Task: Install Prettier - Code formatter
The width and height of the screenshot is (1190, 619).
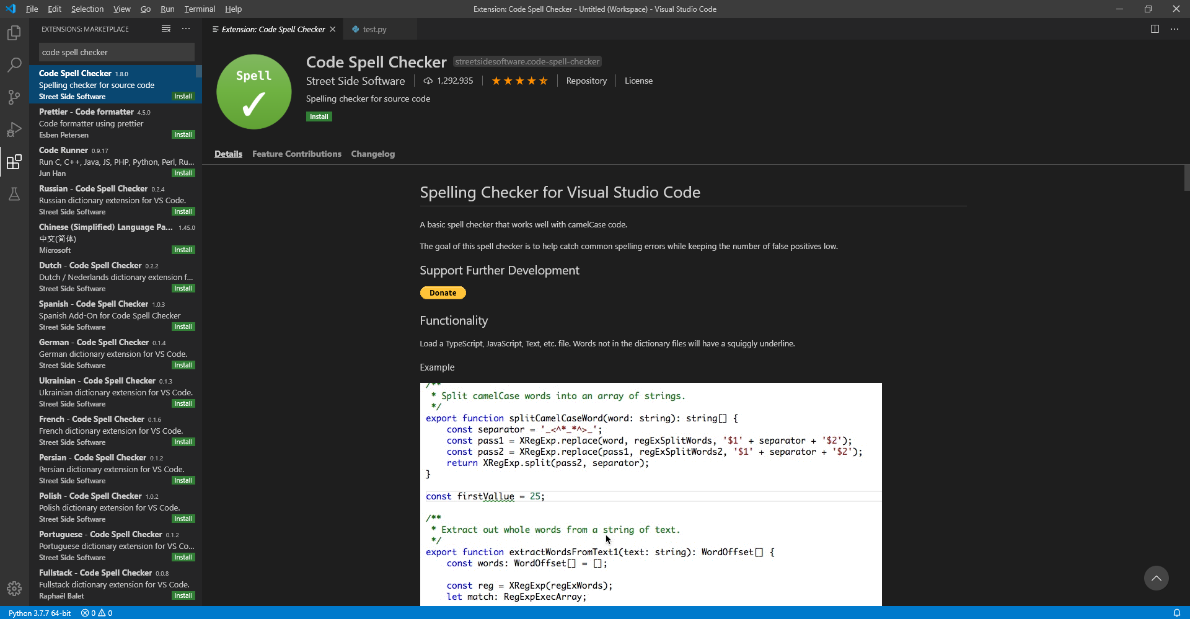Action: pos(183,134)
